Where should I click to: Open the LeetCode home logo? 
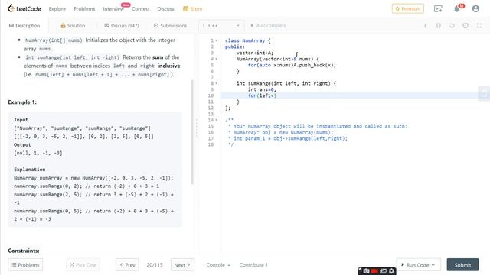pyautogui.click(x=24, y=8)
